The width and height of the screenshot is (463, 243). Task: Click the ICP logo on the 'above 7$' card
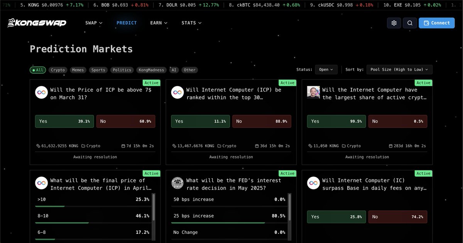[x=41, y=92]
